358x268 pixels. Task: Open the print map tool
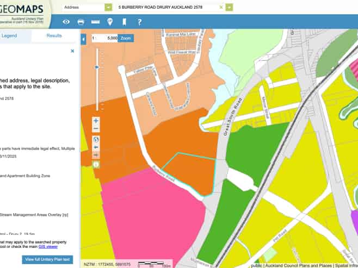click(81, 22)
